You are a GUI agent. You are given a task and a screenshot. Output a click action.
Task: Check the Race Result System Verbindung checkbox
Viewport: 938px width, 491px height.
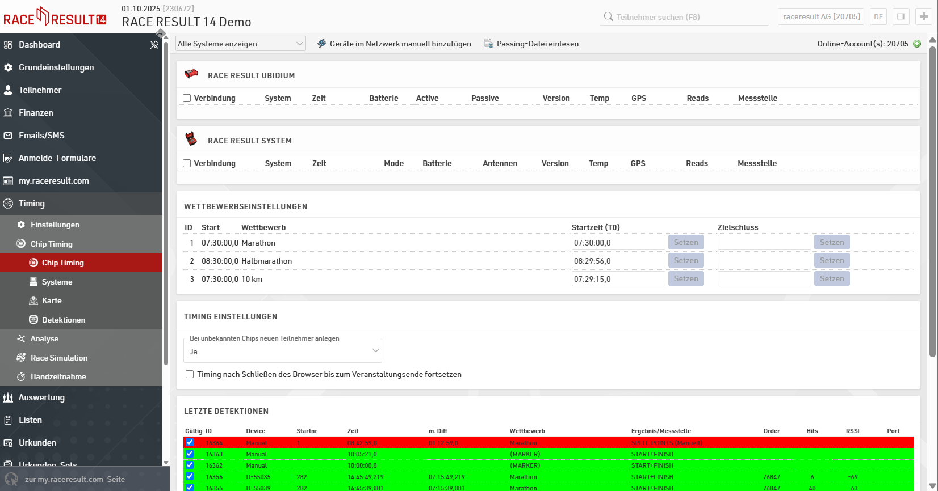coord(187,163)
